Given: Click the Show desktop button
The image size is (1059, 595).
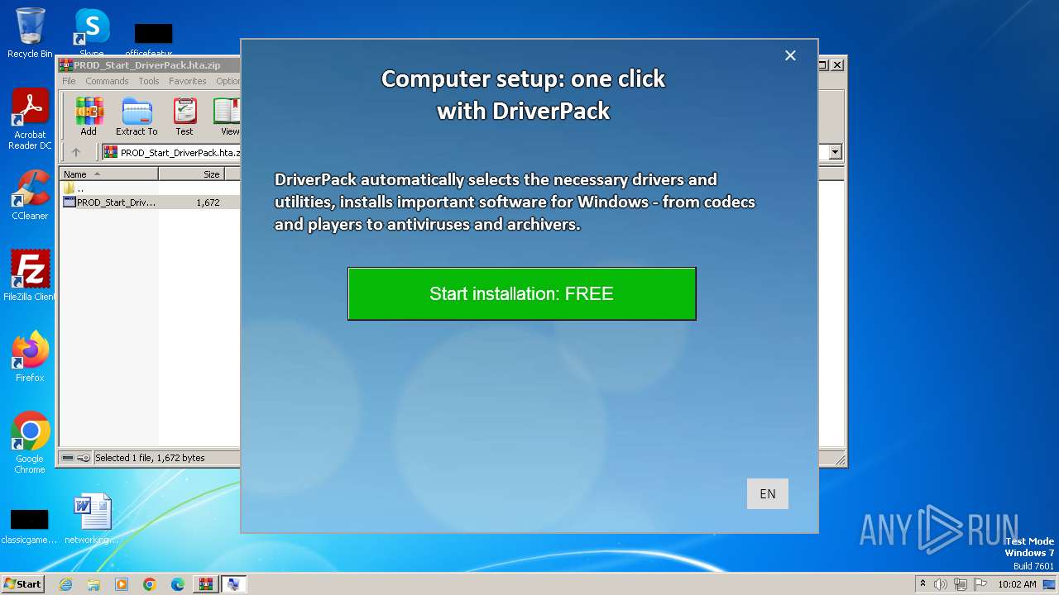Looking at the screenshot, I should [x=1050, y=584].
